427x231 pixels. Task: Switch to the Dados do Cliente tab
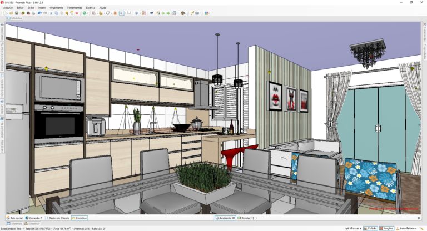pyautogui.click(x=58, y=218)
